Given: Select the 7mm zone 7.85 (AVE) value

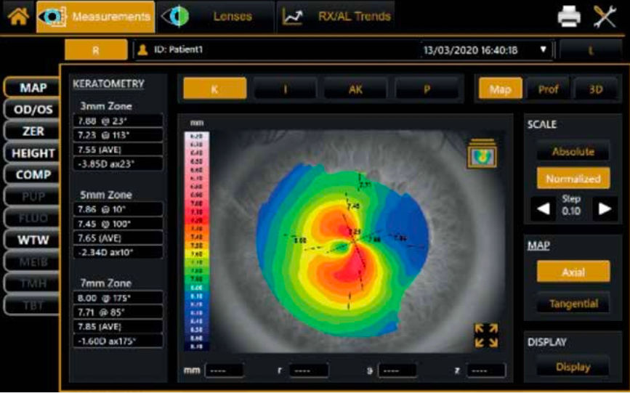Looking at the screenshot, I should (118, 327).
